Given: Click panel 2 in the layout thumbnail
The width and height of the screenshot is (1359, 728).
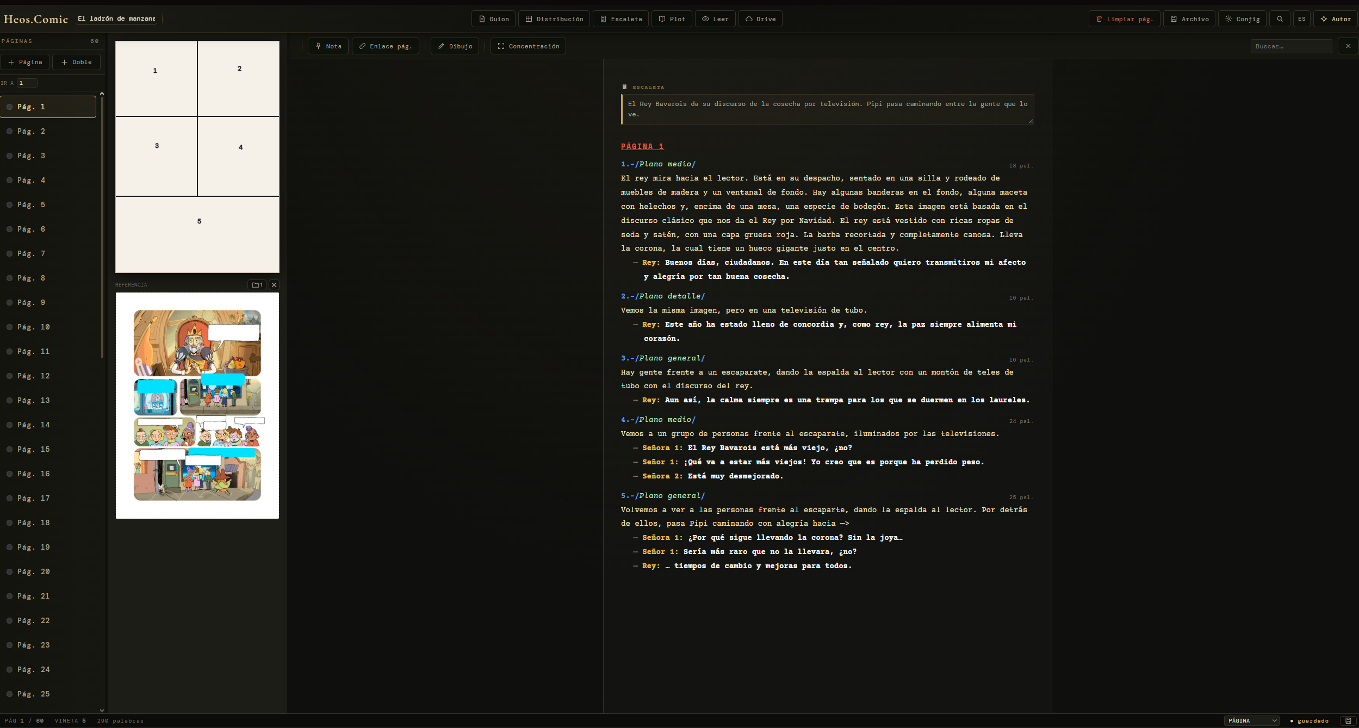Looking at the screenshot, I should click(239, 78).
